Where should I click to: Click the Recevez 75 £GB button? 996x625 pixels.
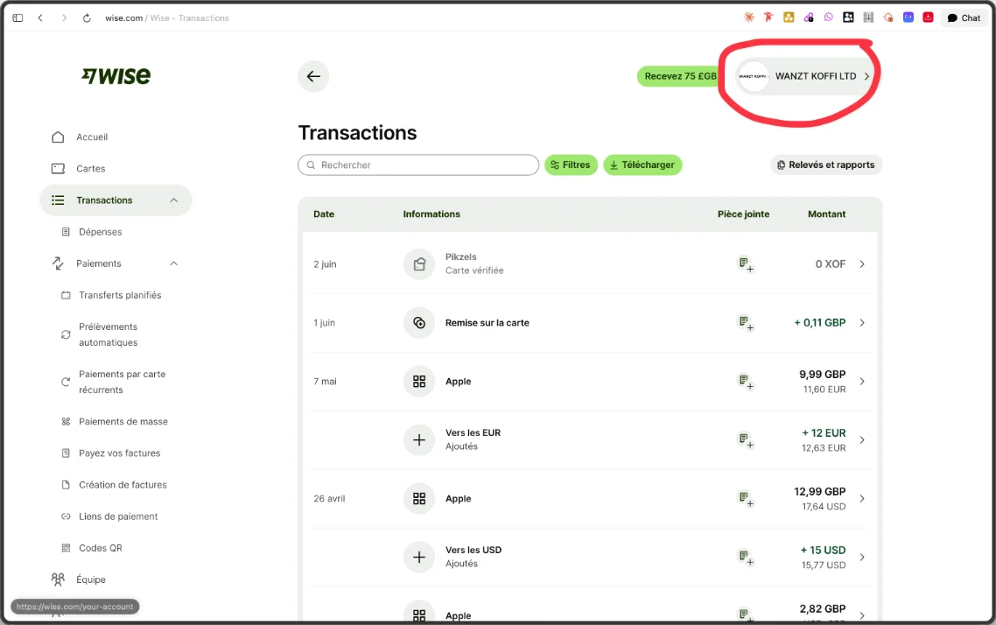(x=678, y=76)
